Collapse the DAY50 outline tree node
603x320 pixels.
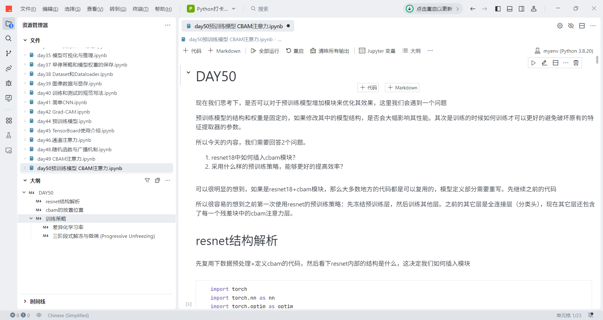click(24, 192)
